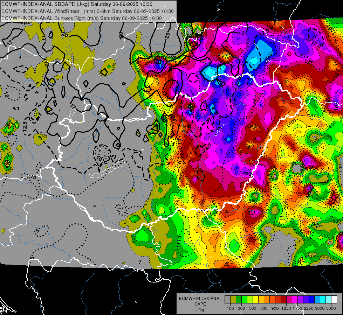Click the 900 legend tick label
The width and height of the screenshot is (343, 315).
275,308
